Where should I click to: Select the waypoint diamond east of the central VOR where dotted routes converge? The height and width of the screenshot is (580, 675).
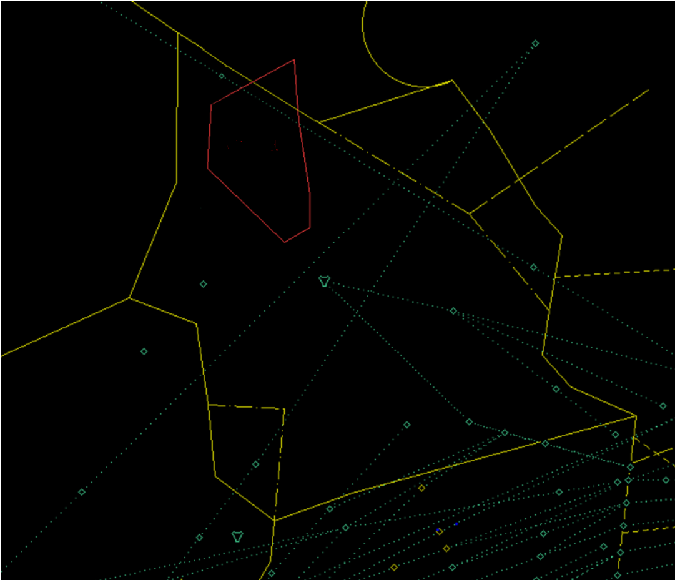pos(453,311)
